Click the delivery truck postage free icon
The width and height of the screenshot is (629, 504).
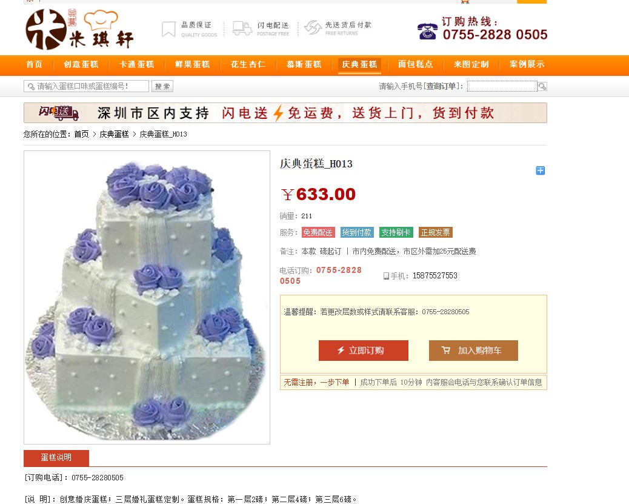242,29
